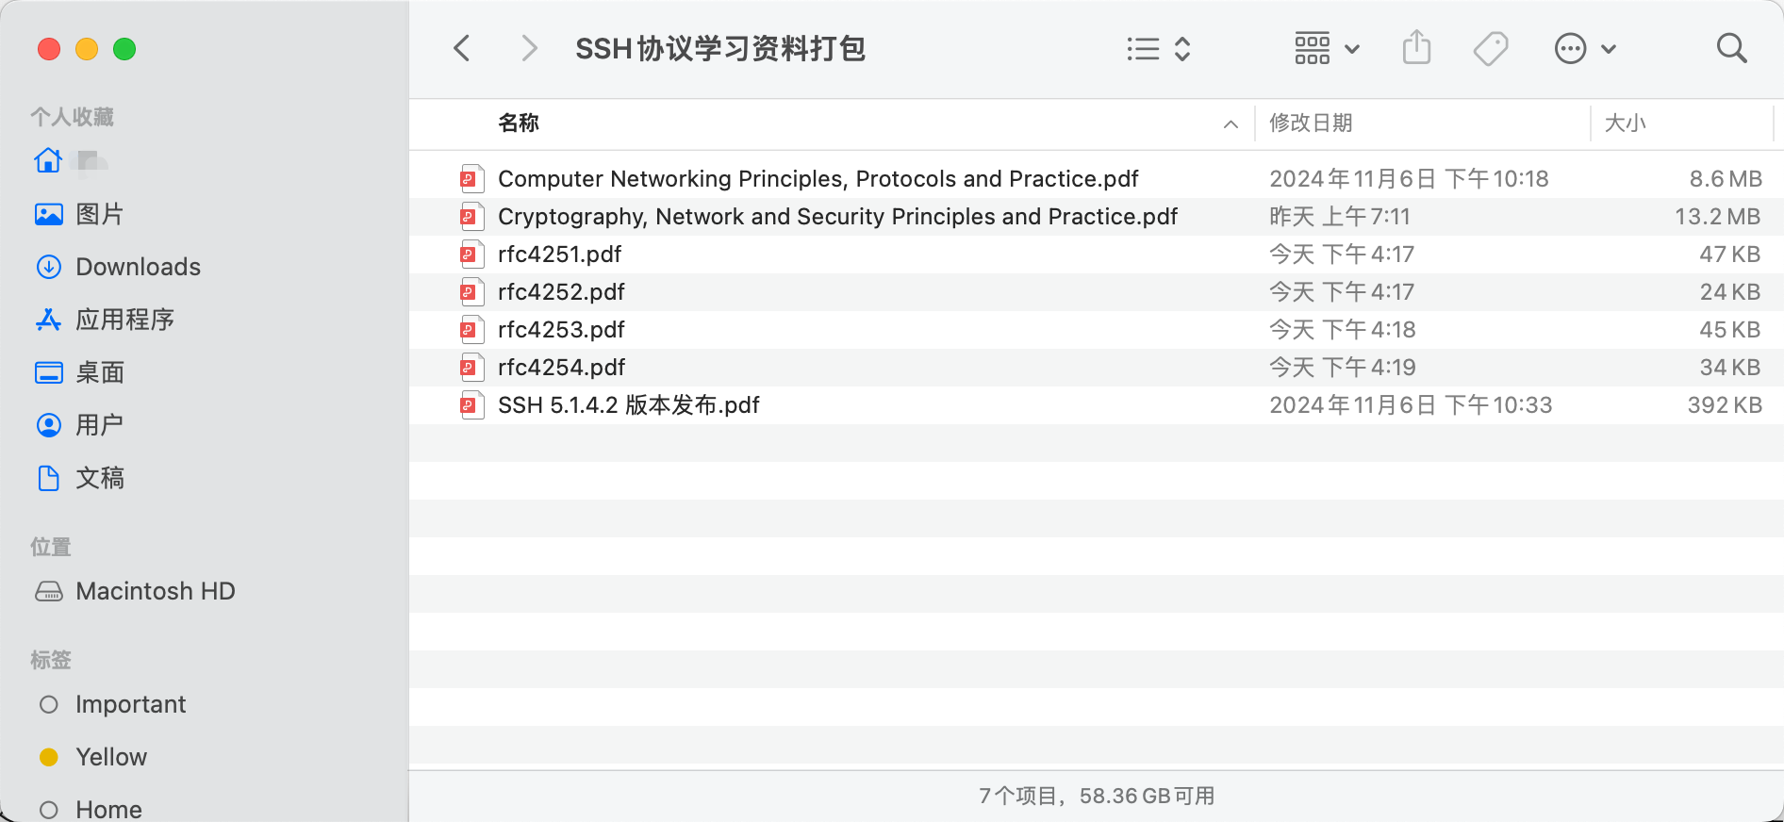Go back with the left chevron button
1784x822 pixels.
[x=461, y=48]
